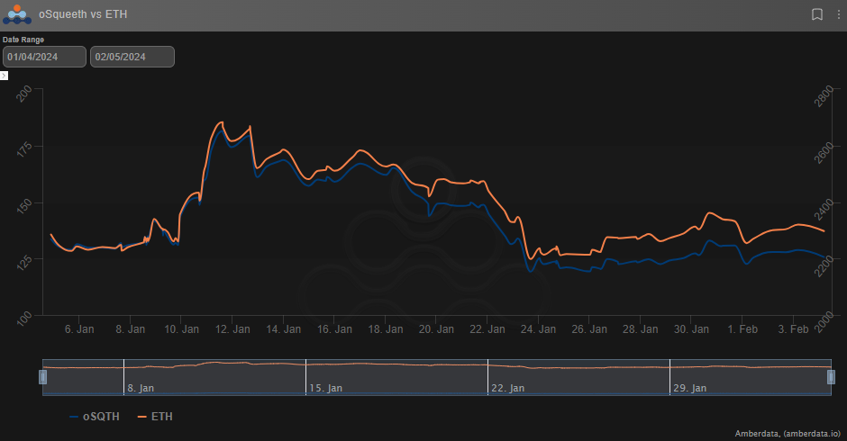This screenshot has height=441, width=847.
Task: Toggle the ETH series in legend
Action: pyautogui.click(x=155, y=417)
